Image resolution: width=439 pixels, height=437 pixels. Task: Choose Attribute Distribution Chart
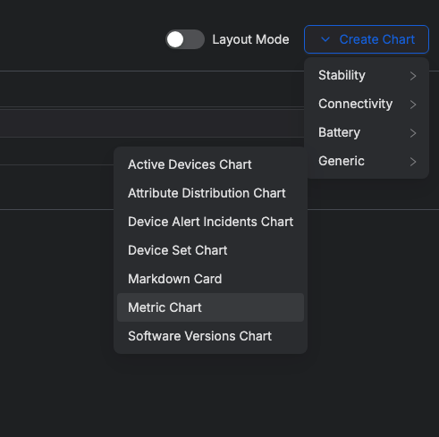click(210, 193)
